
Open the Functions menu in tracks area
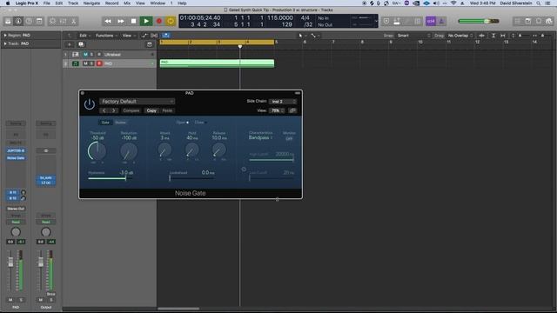tap(105, 36)
